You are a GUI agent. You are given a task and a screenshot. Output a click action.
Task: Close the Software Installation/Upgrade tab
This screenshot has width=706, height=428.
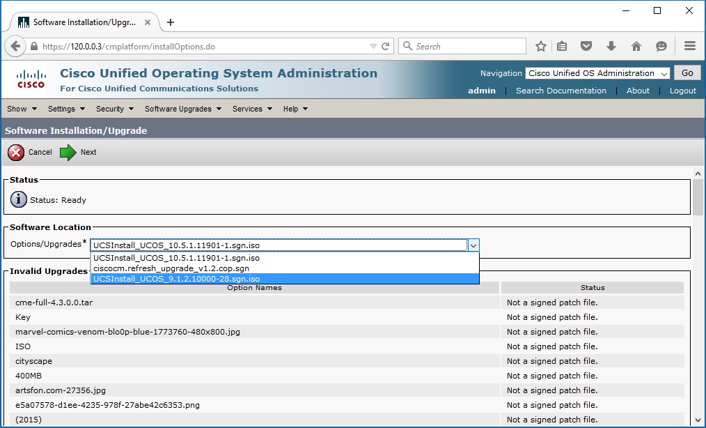point(147,22)
